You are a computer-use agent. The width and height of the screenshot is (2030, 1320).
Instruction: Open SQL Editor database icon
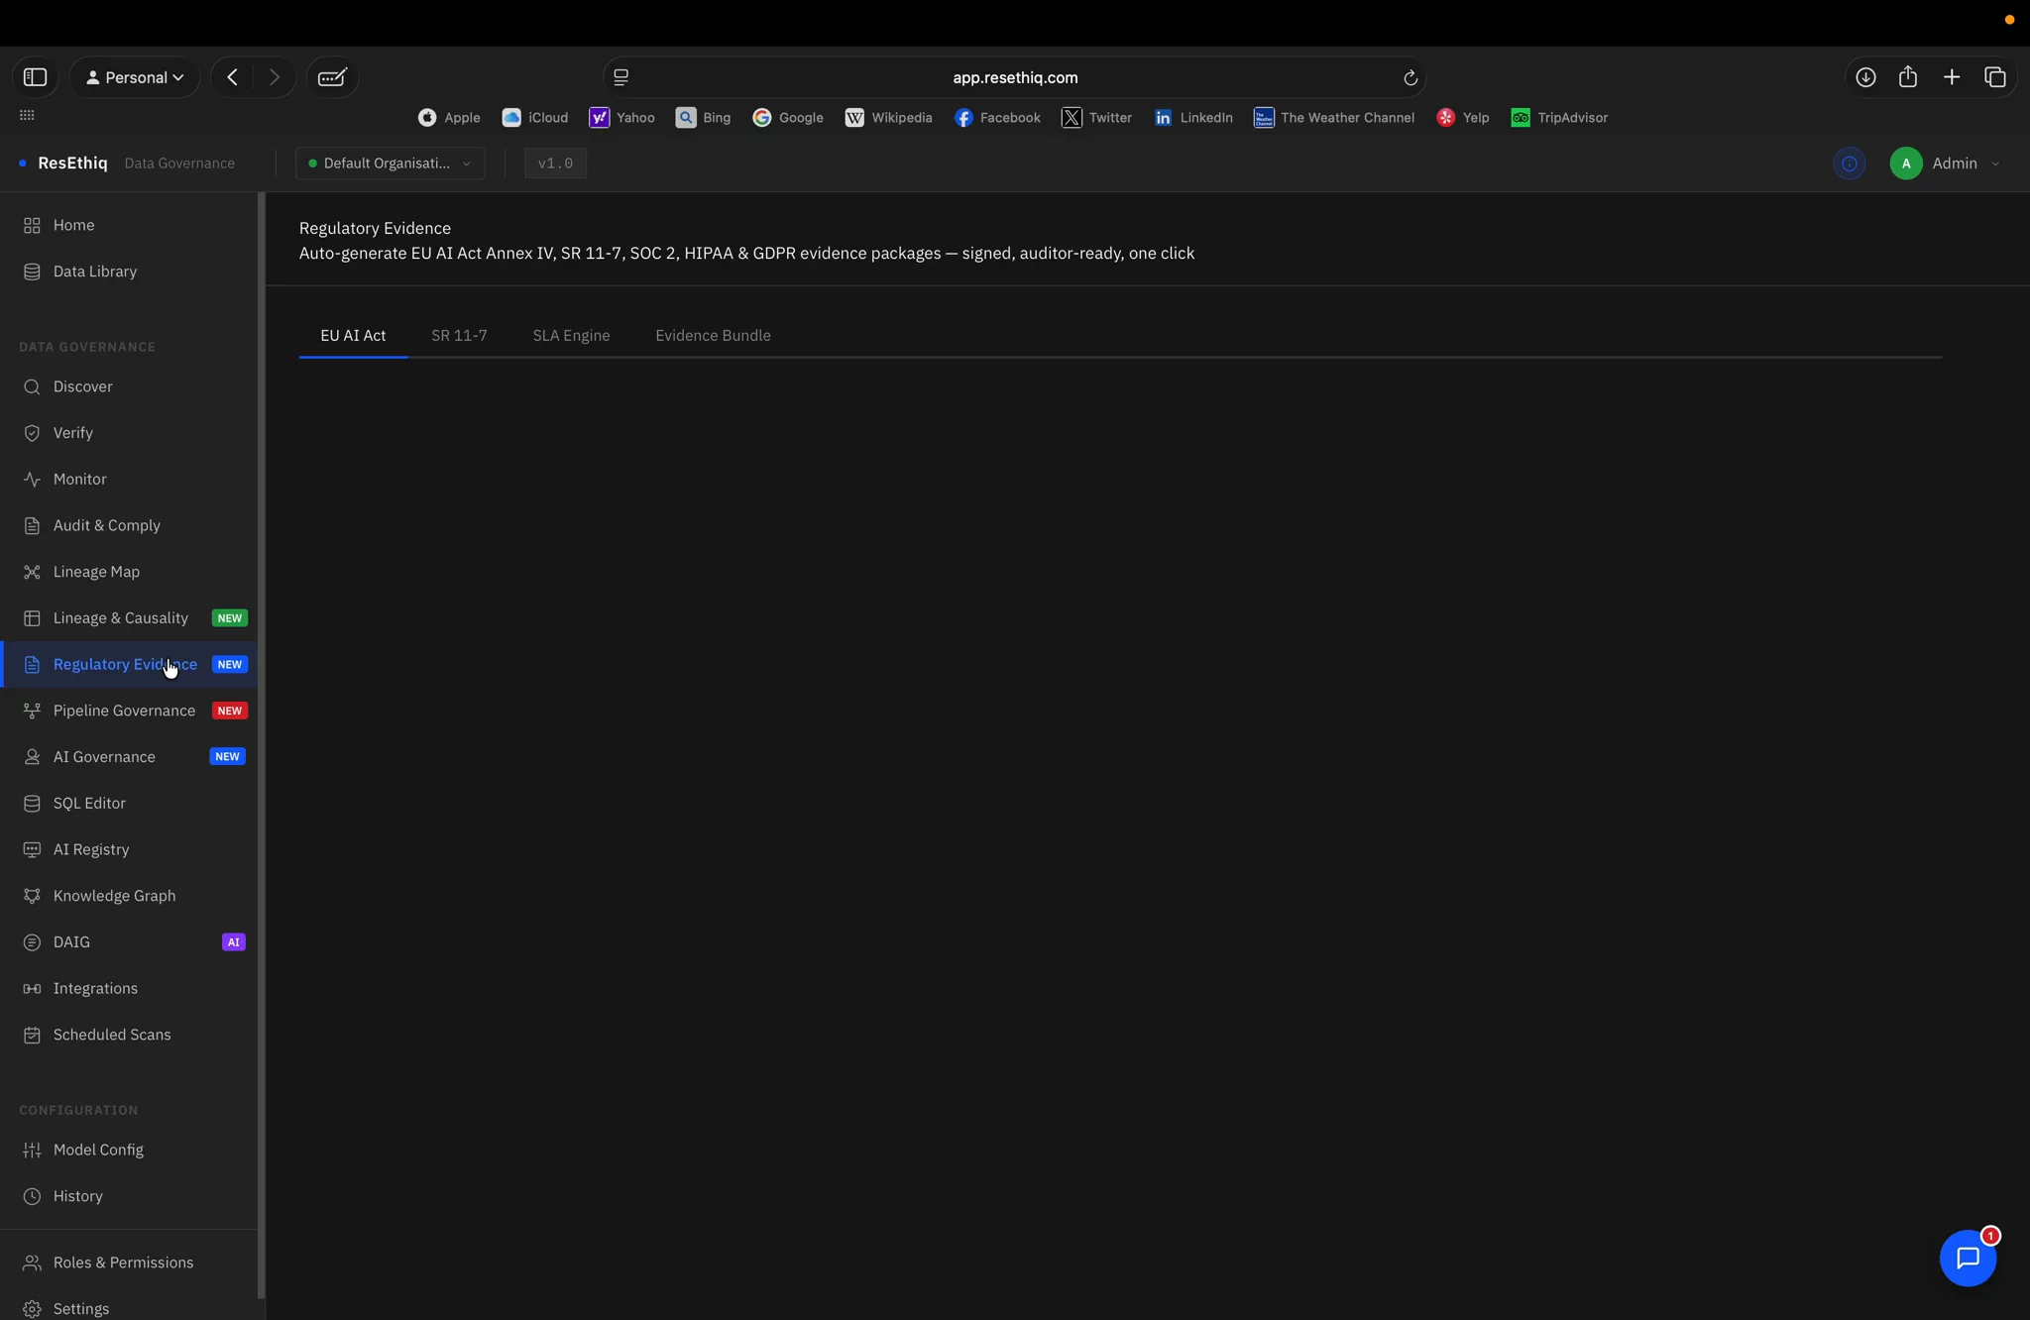coord(32,803)
